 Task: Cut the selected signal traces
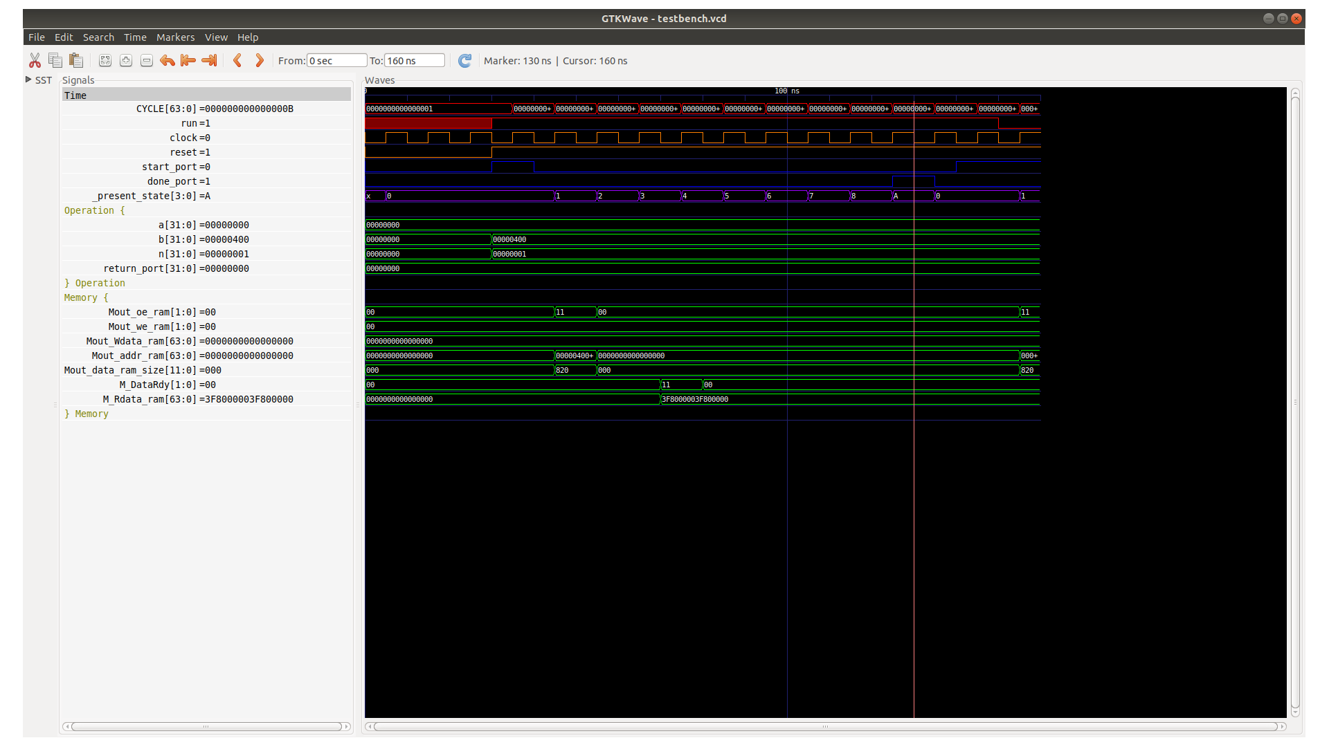click(x=35, y=60)
